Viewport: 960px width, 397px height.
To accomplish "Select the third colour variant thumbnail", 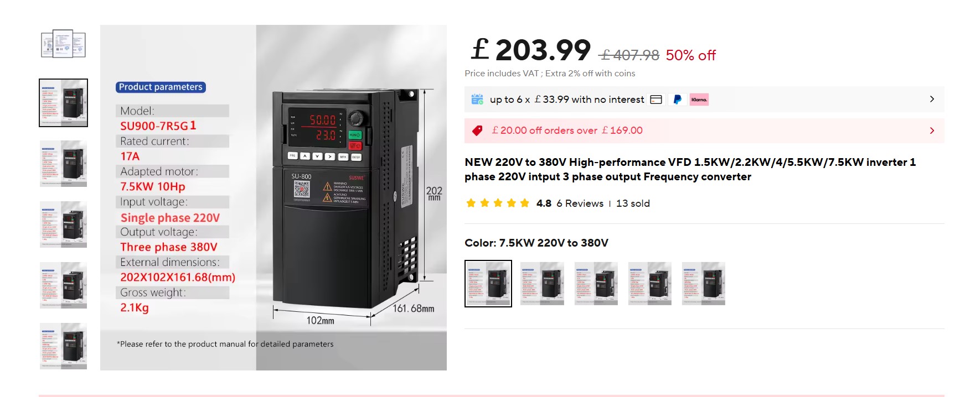I will tap(596, 284).
